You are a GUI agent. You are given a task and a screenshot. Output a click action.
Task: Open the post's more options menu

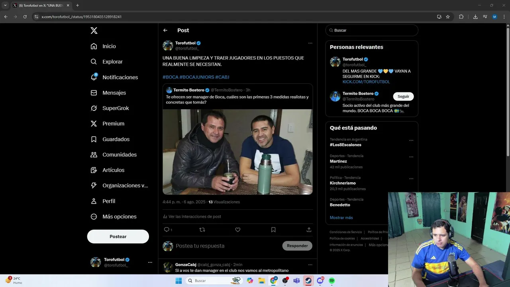click(x=310, y=43)
